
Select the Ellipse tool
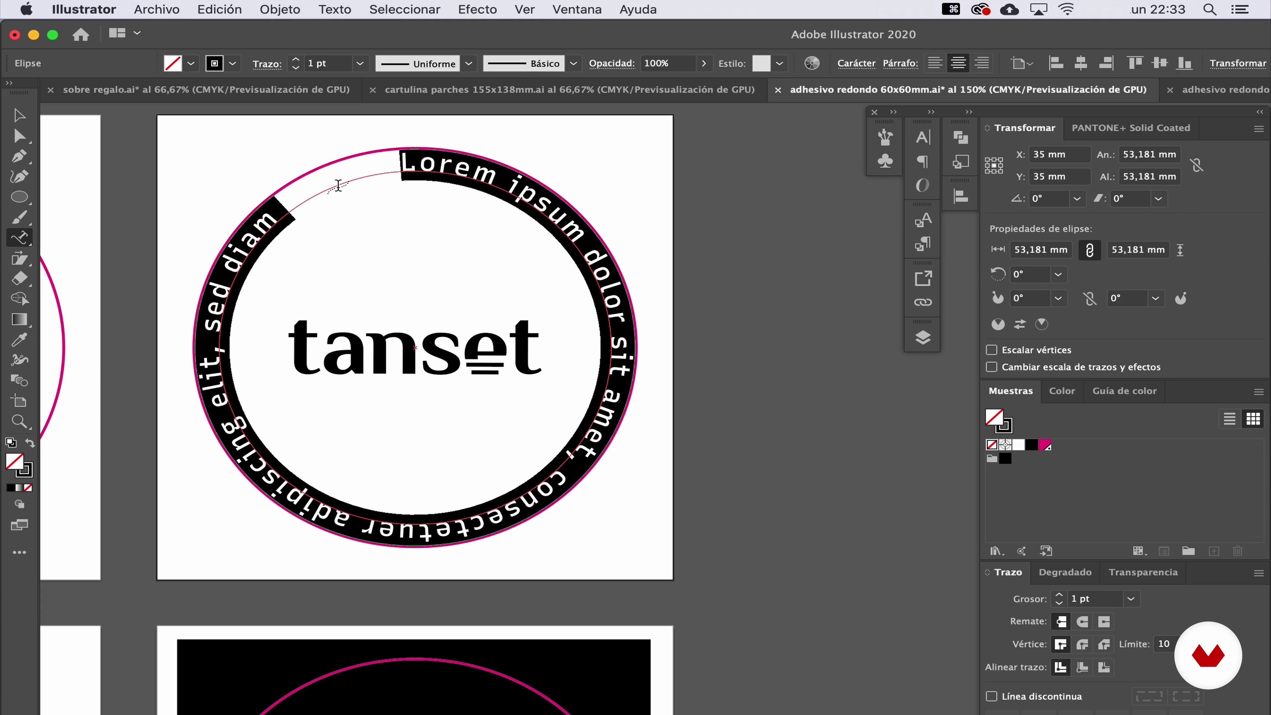tap(19, 197)
